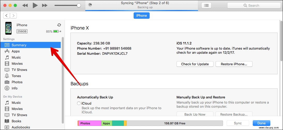Viewport: 283px width, 130px height.
Task: Open the list view button in toolbar
Action: [x=206, y=5]
